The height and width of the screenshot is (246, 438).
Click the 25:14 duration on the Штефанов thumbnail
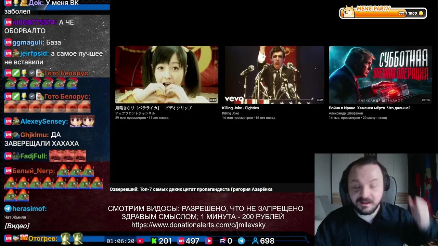pyautogui.click(x=426, y=100)
